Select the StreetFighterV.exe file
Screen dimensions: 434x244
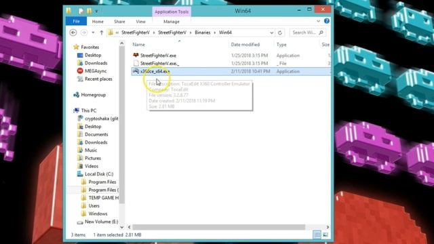click(158, 56)
